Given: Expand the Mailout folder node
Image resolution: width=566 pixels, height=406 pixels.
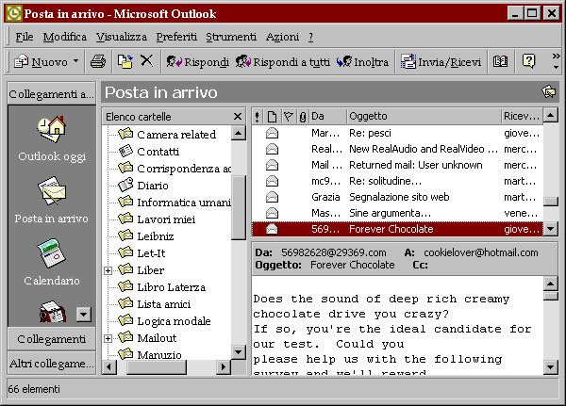Looking at the screenshot, I should pyautogui.click(x=108, y=338).
